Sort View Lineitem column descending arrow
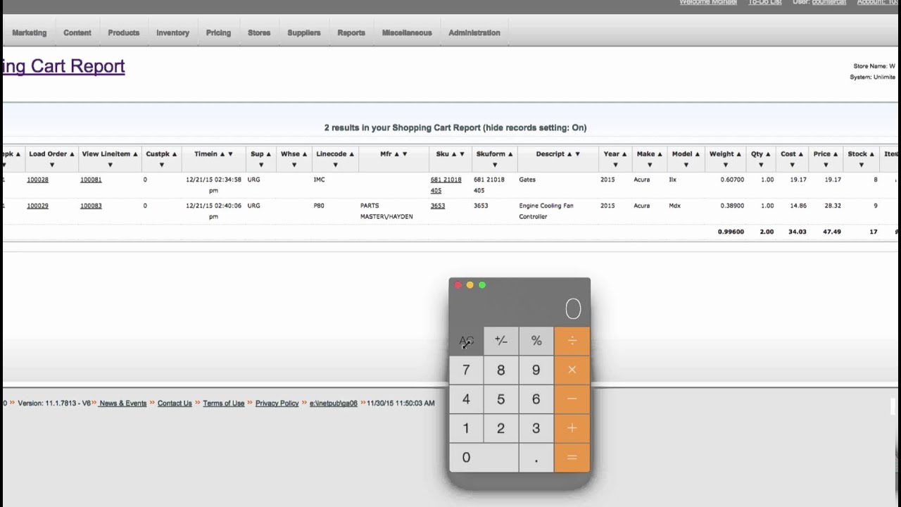901x507 pixels. point(110,165)
